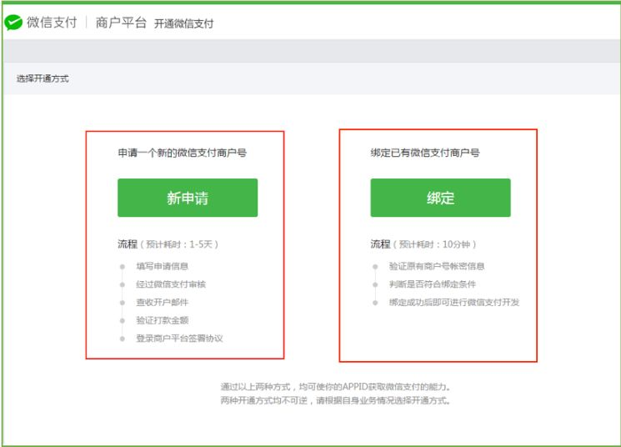The height and width of the screenshot is (447, 621).
Task: Click the note line mentioning APPID获取微信支付的能力
Action: coord(336,387)
